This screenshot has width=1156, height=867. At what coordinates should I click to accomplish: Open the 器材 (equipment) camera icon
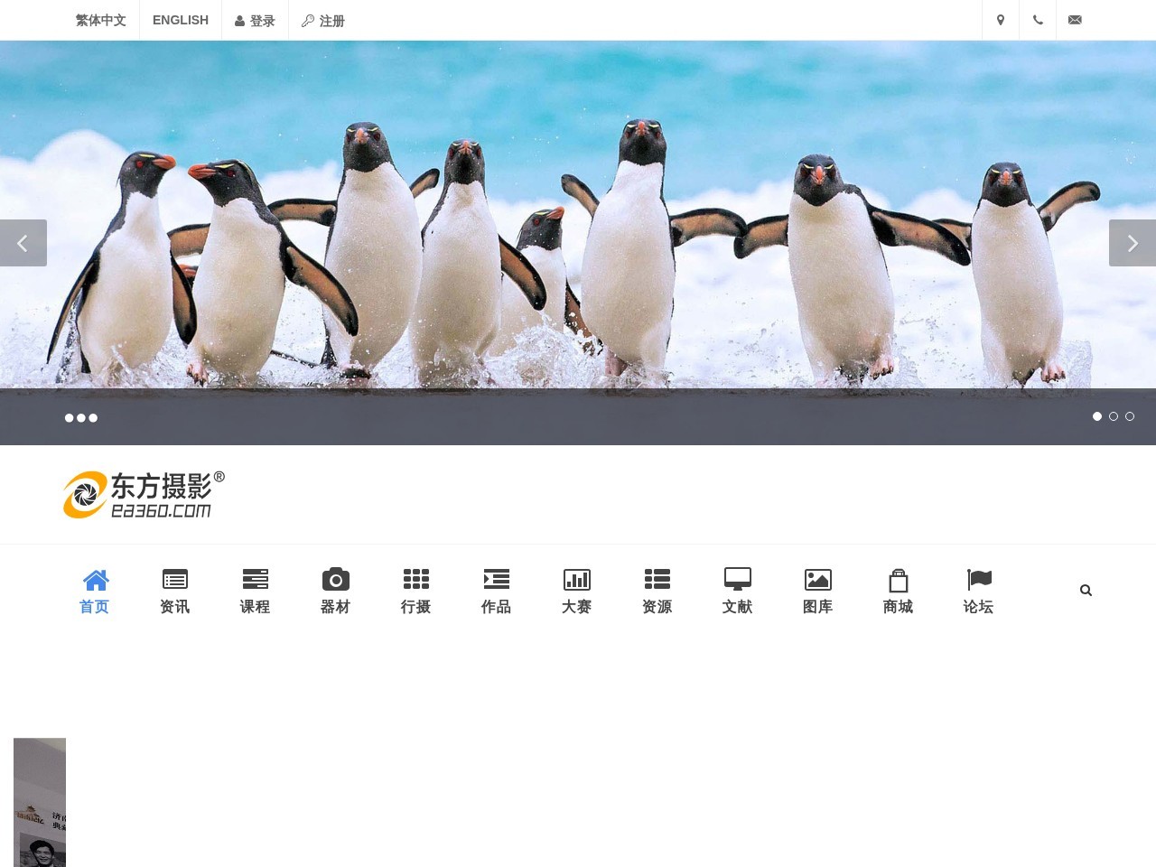coord(335,579)
